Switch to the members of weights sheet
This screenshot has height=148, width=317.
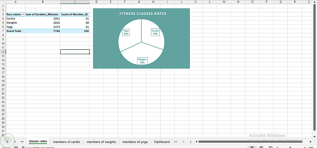click(101, 142)
